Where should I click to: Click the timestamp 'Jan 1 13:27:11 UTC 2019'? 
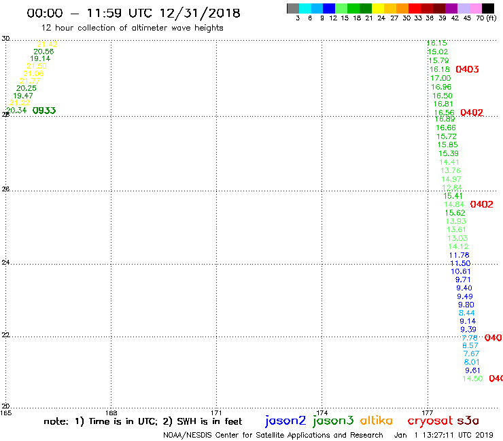443,436
